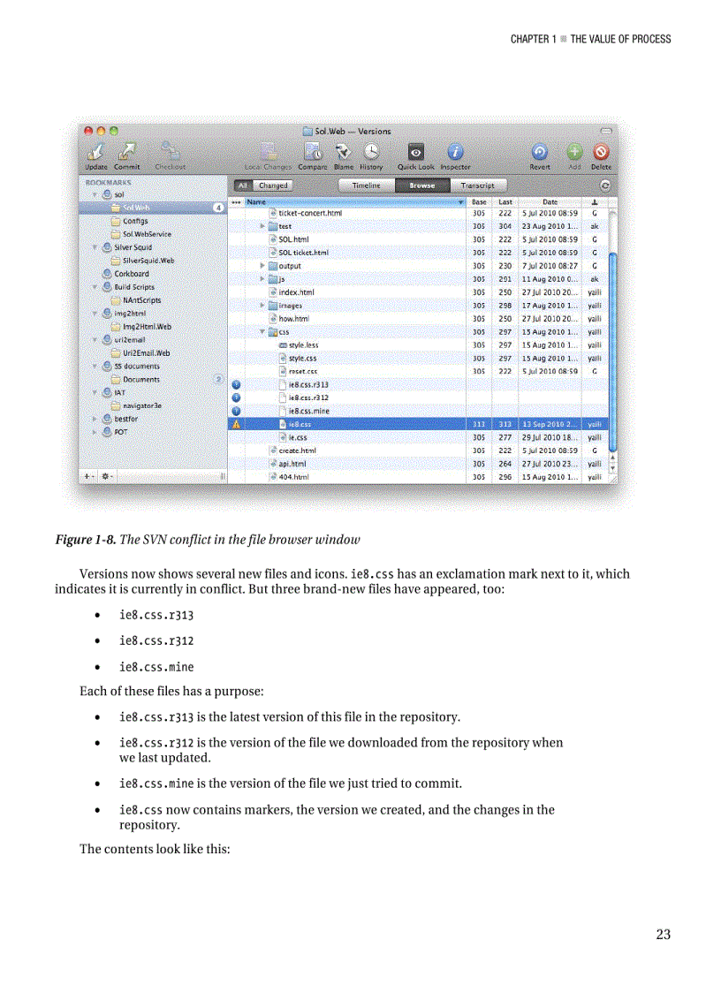This screenshot has width=721, height=992.
Task: Collapse the css folder
Action: 263,331
